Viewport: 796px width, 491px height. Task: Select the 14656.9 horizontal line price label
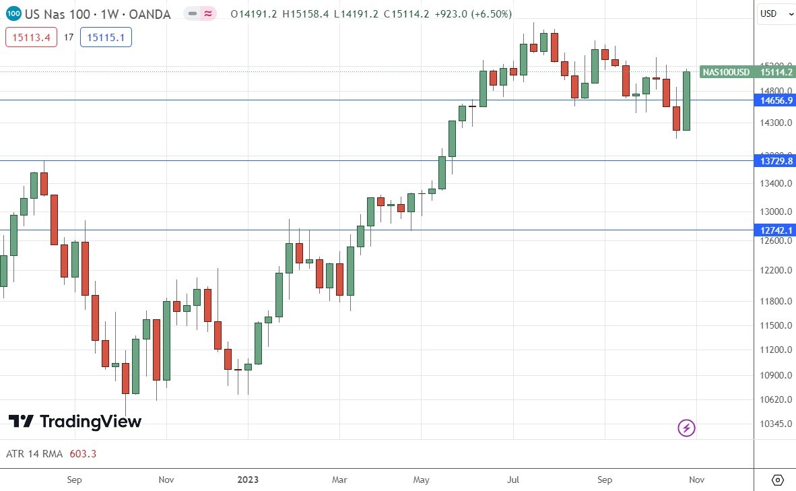point(776,100)
